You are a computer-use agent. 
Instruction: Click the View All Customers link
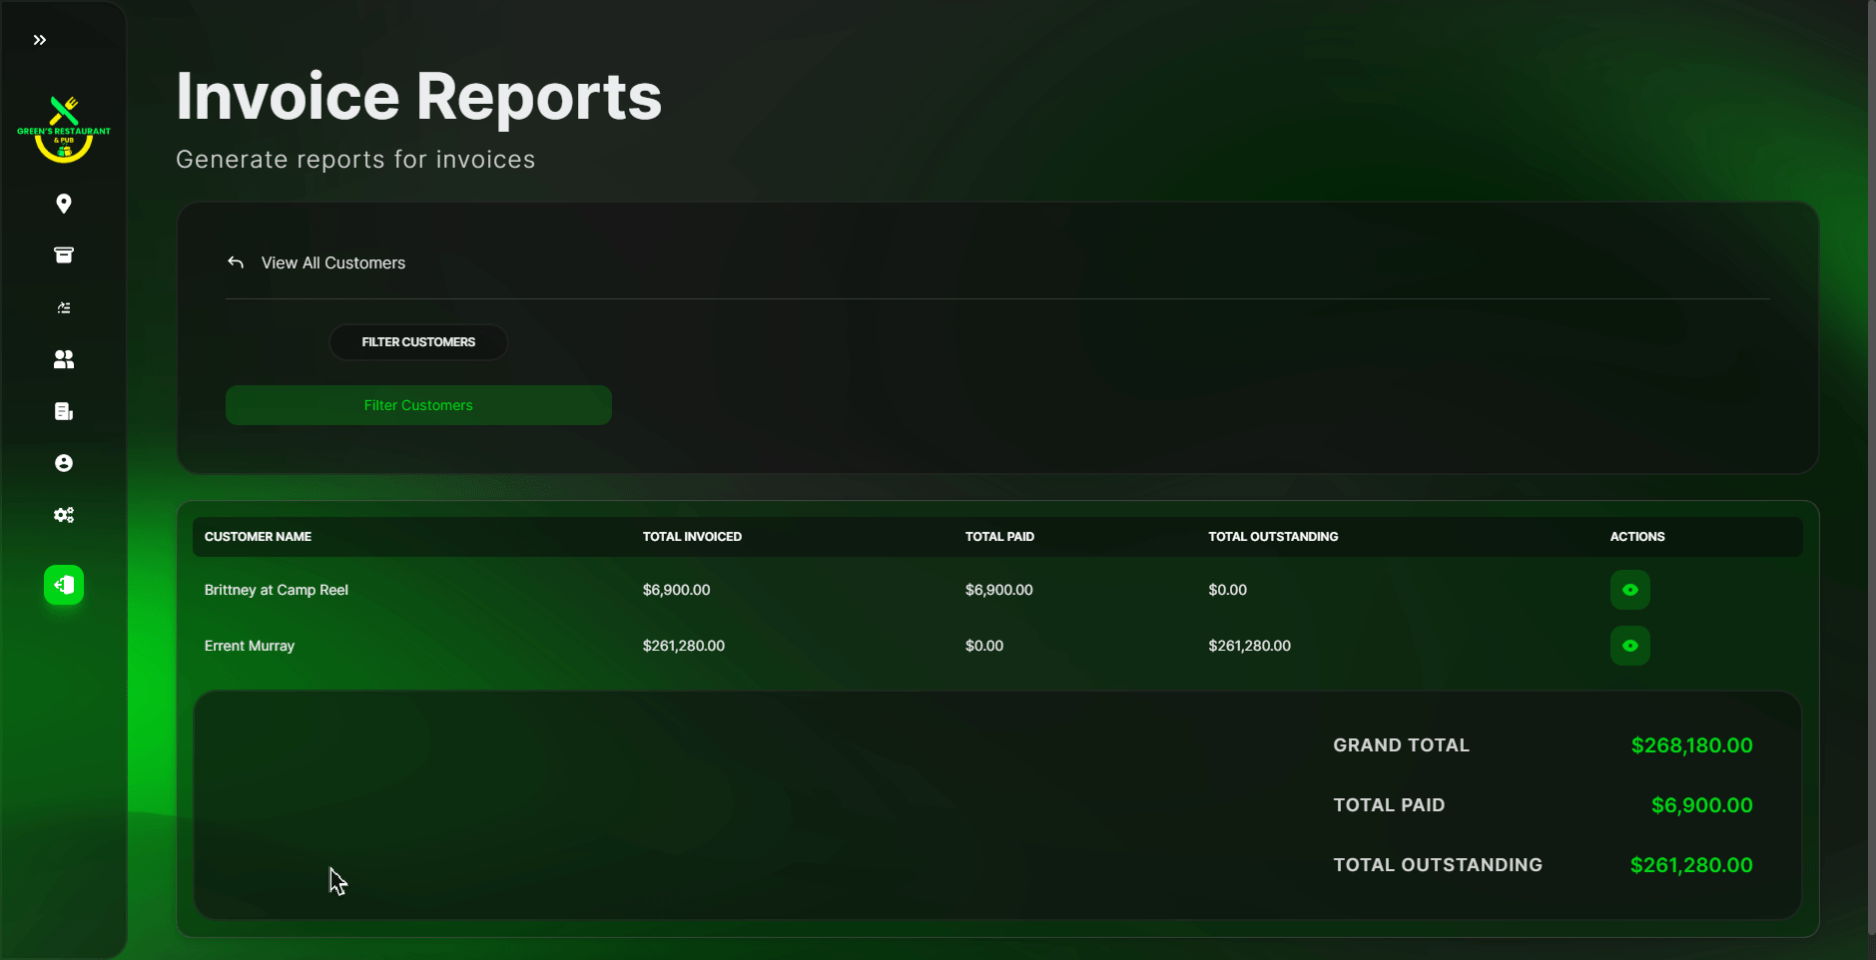coord(332,262)
